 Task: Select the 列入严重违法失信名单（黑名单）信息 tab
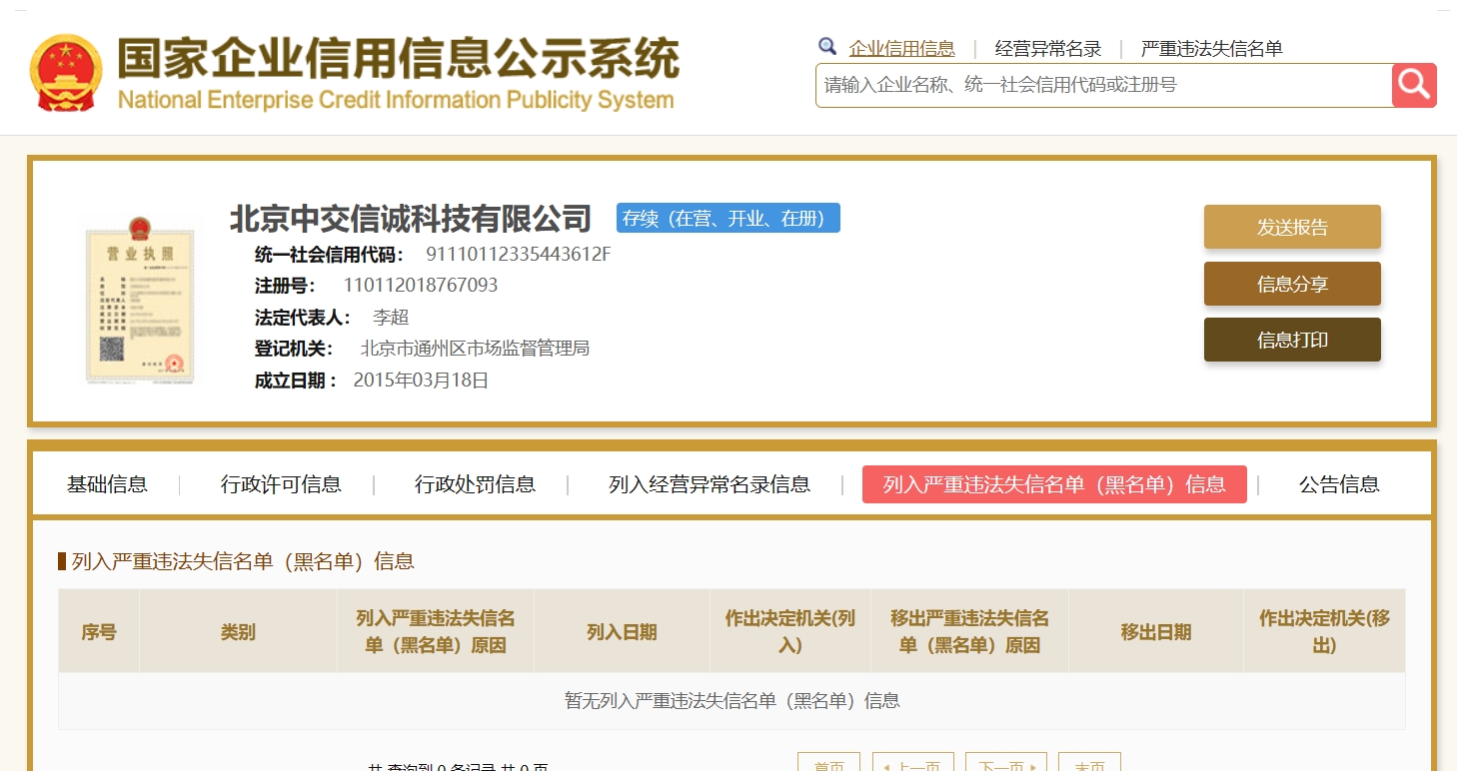1054,484
